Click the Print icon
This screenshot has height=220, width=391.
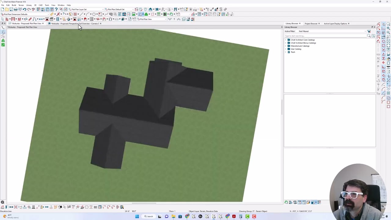[x=16, y=9]
